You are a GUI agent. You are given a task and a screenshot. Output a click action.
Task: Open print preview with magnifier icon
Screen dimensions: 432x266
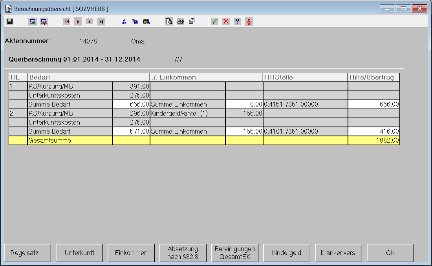click(169, 22)
